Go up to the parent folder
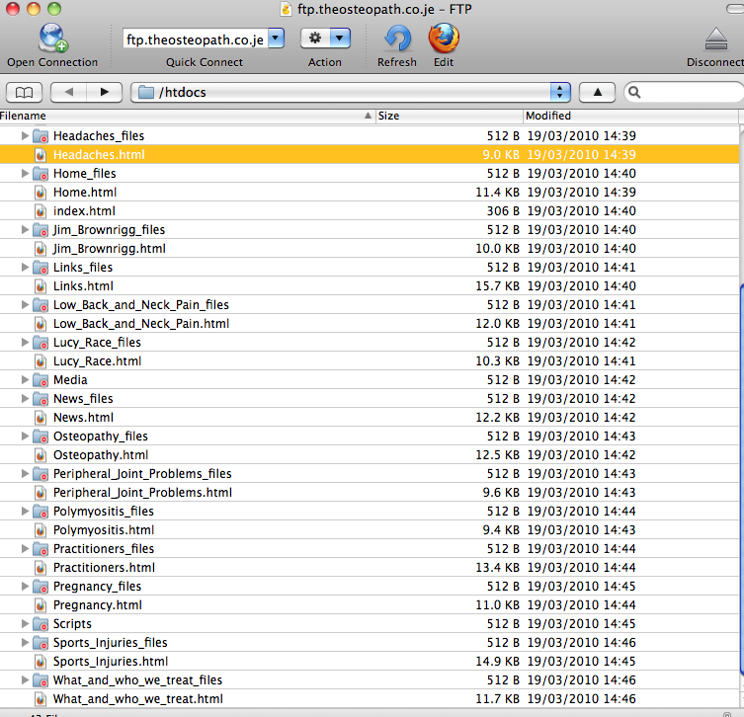The height and width of the screenshot is (717, 744). 598,92
